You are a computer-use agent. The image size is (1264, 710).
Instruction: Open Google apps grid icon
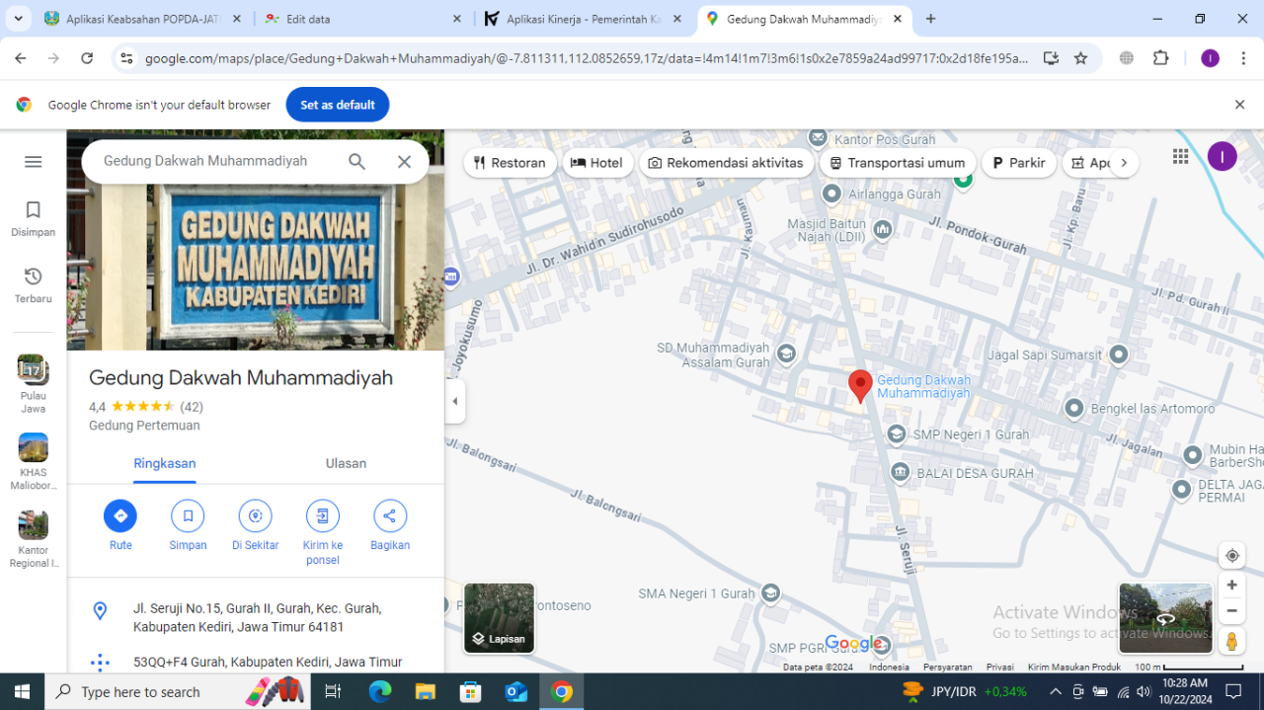[1181, 156]
